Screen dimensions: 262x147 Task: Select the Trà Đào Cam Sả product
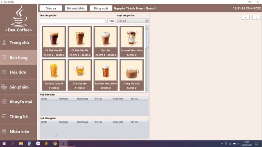click(54, 75)
